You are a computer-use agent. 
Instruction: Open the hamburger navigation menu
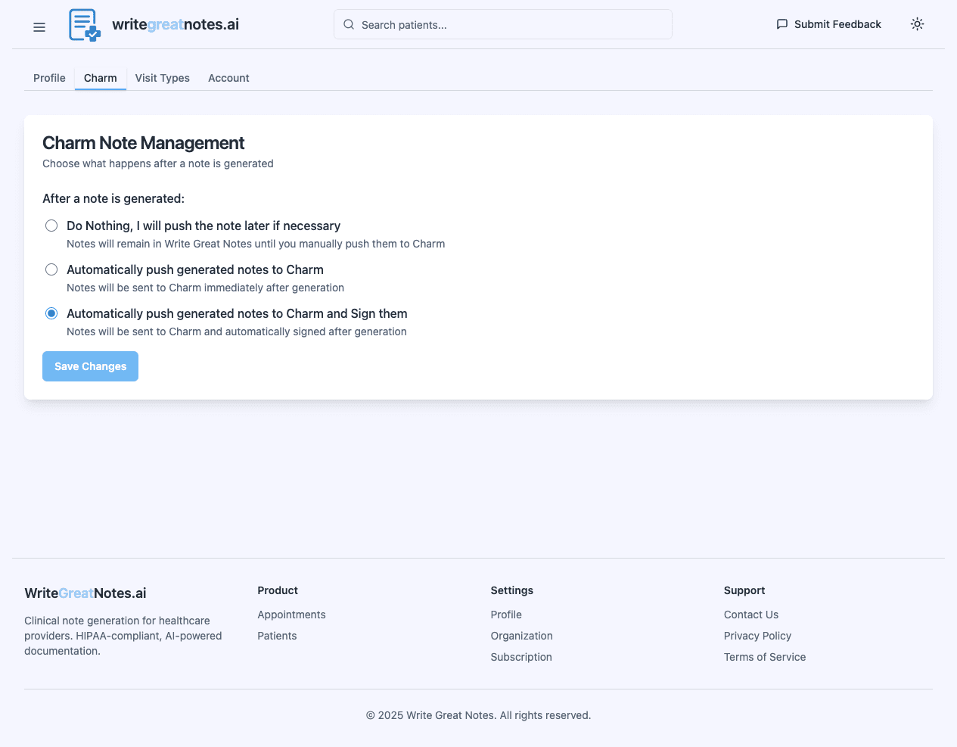pos(39,26)
